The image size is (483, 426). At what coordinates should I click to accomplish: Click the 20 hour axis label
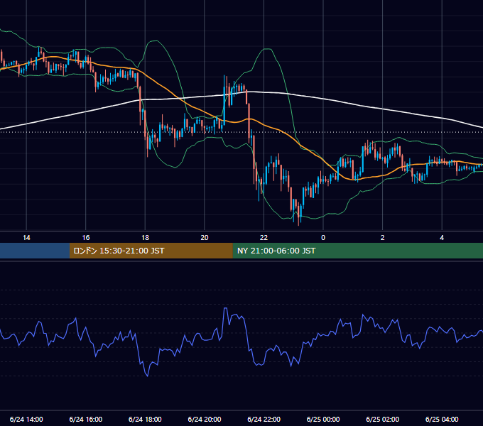point(205,238)
